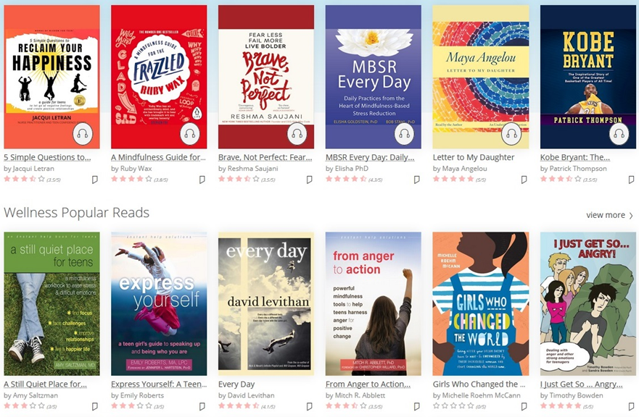The width and height of the screenshot is (639, 417).
Task: Open A Still Quiet Place for Teens title link
Action: tap(45, 384)
